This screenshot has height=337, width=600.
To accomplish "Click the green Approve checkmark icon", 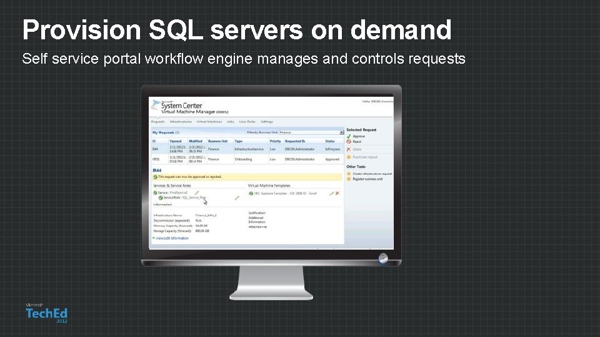I will click(x=349, y=136).
